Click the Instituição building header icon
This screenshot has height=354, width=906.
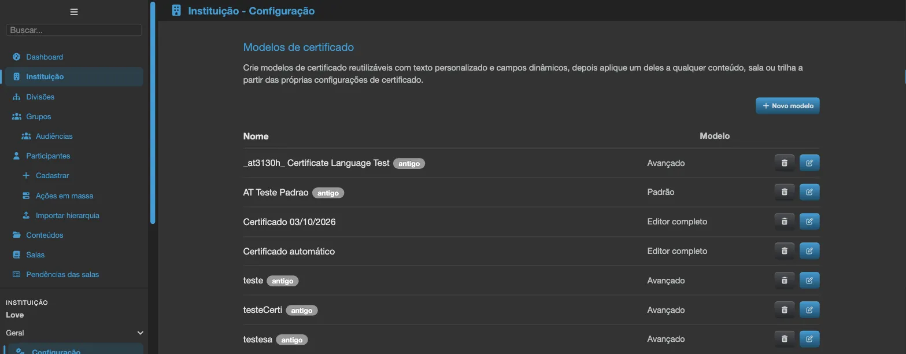[x=177, y=10]
